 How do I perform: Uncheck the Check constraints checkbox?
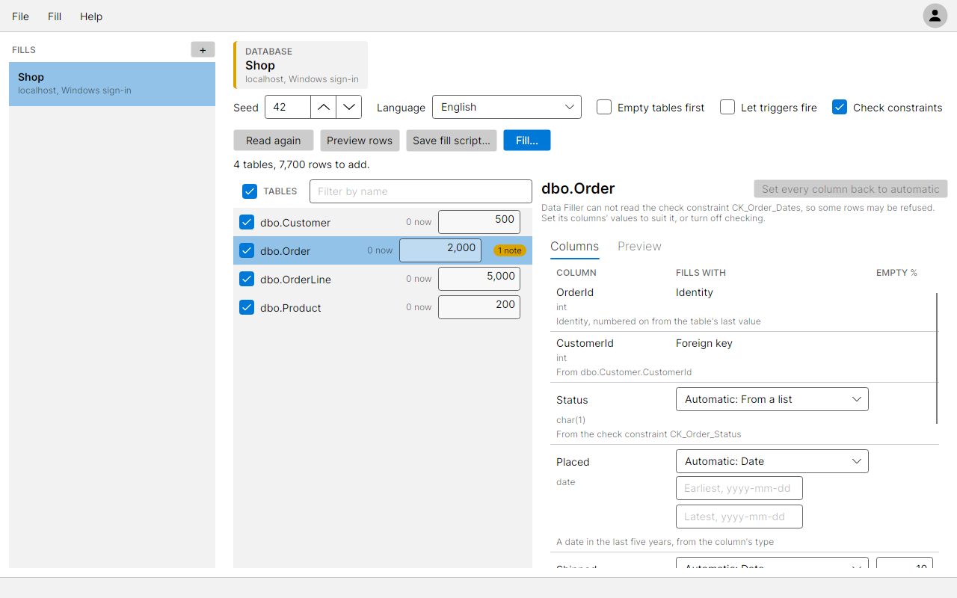[x=840, y=107]
